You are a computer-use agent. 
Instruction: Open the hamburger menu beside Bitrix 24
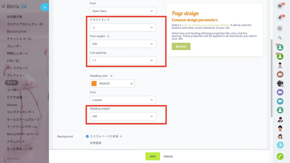[x=3, y=6]
